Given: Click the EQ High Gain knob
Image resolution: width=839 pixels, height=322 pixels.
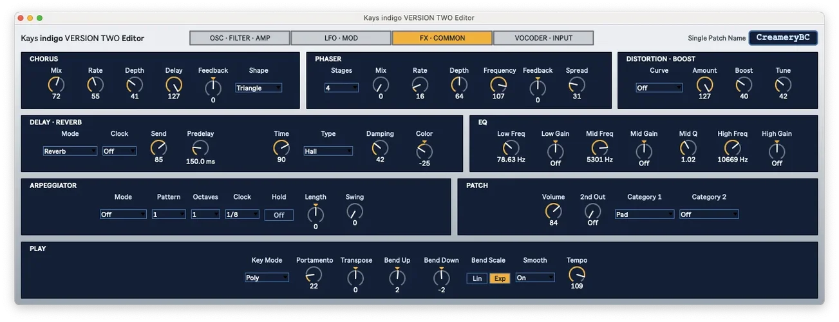Looking at the screenshot, I should [777, 151].
